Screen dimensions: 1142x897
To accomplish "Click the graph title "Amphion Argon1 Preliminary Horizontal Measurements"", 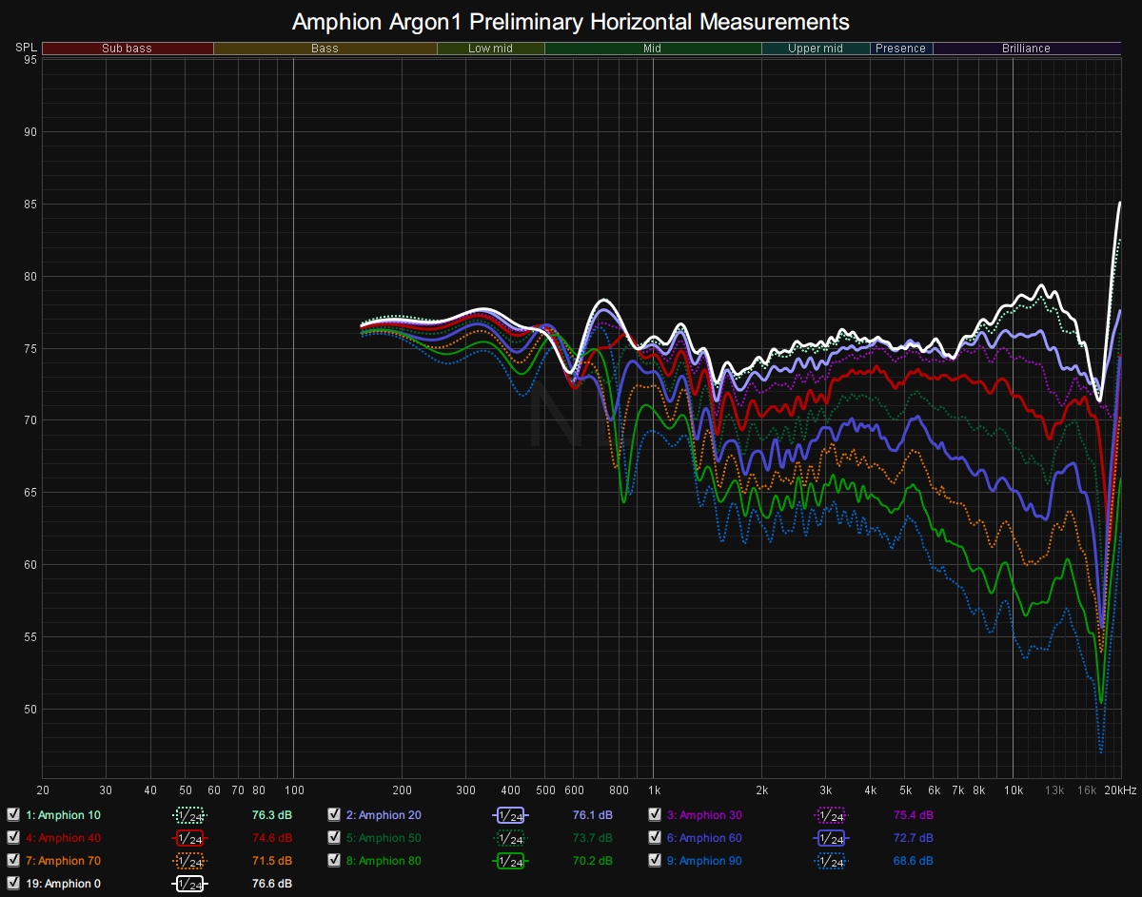I will (571, 21).
